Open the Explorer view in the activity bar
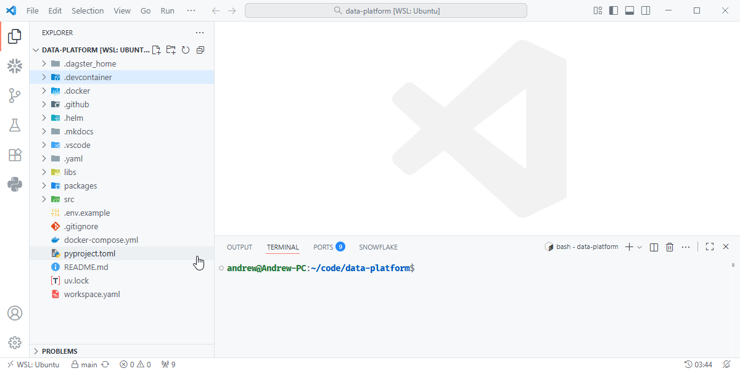 (x=14, y=36)
